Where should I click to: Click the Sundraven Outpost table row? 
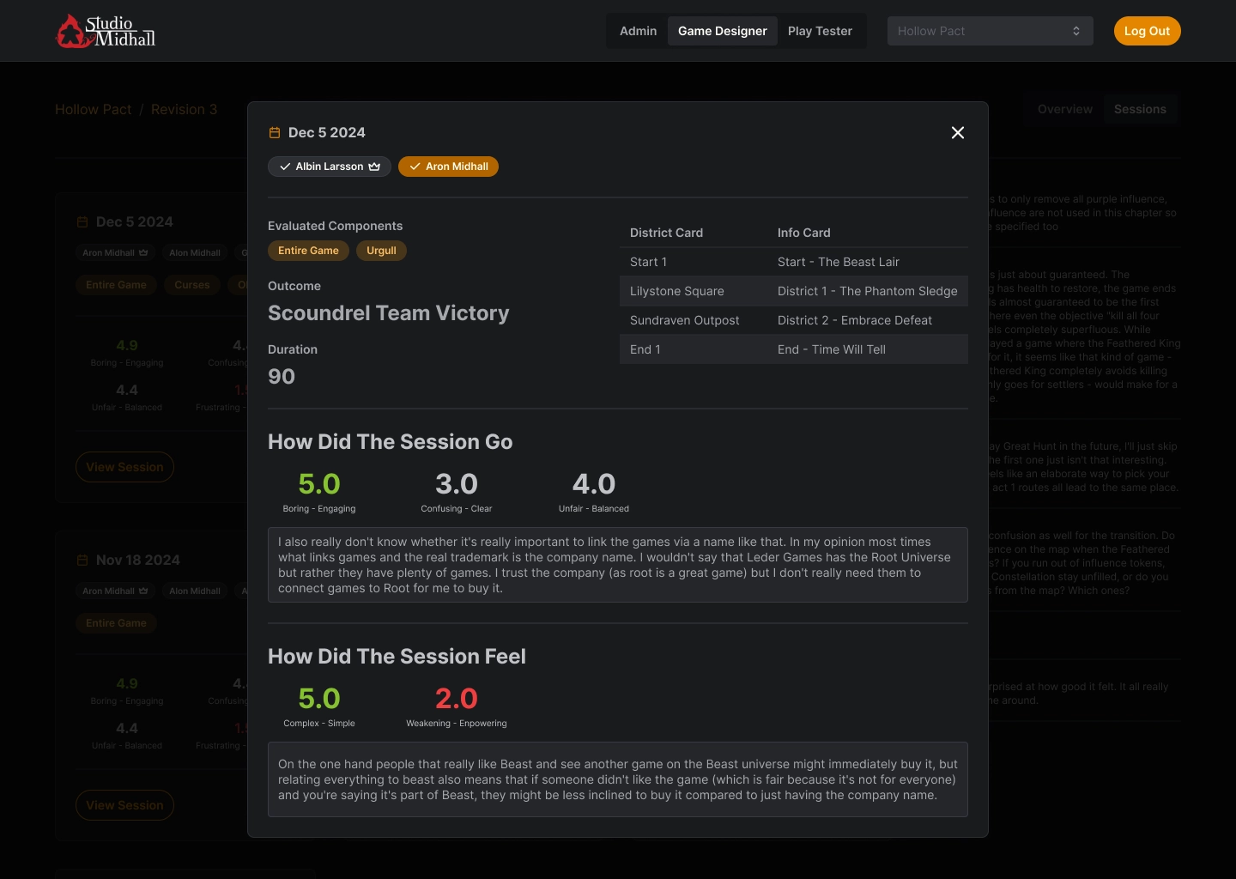click(793, 320)
